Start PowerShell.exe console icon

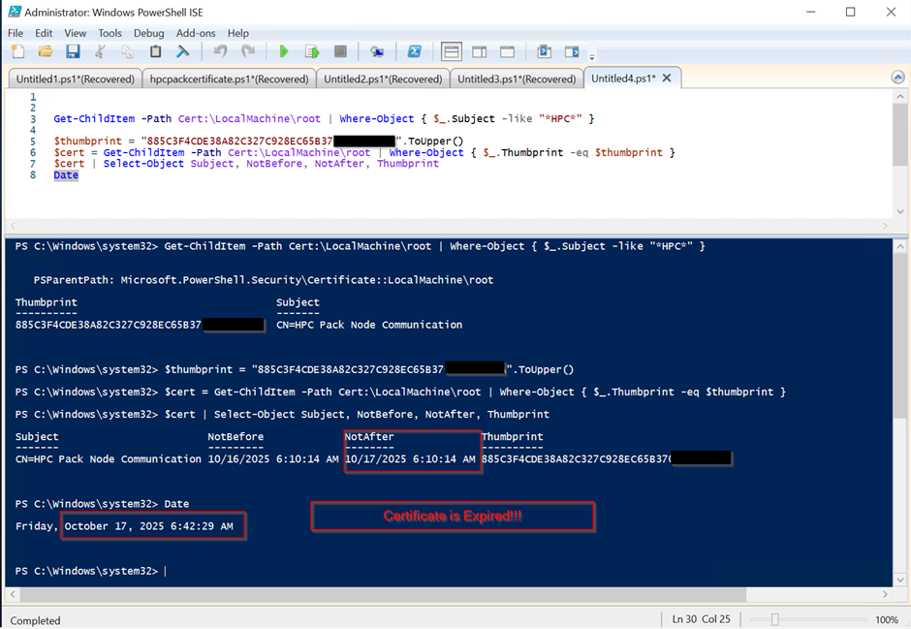coord(414,51)
